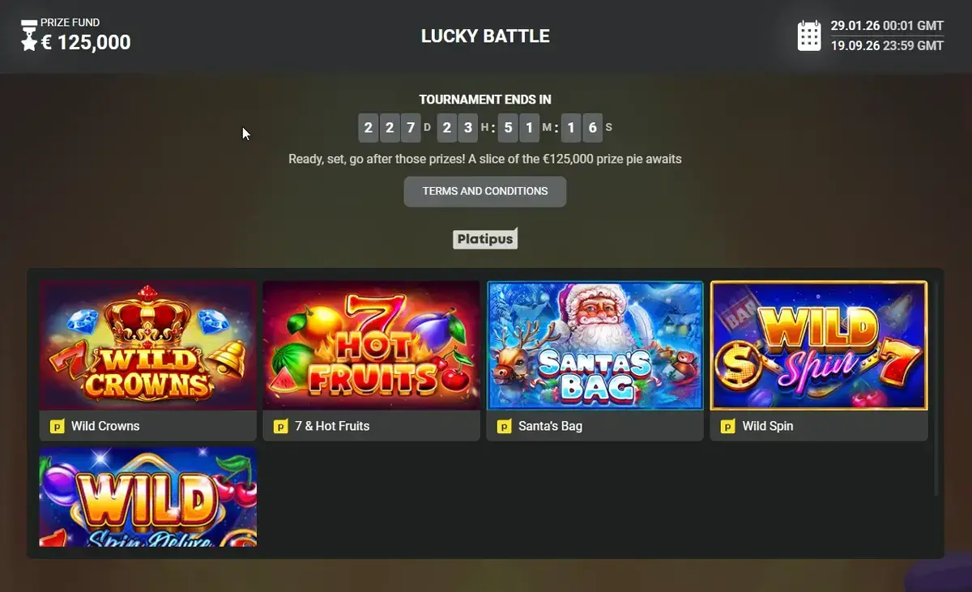Click the Lucky Battle tournament title
The width and height of the screenshot is (972, 592).
coord(485,36)
